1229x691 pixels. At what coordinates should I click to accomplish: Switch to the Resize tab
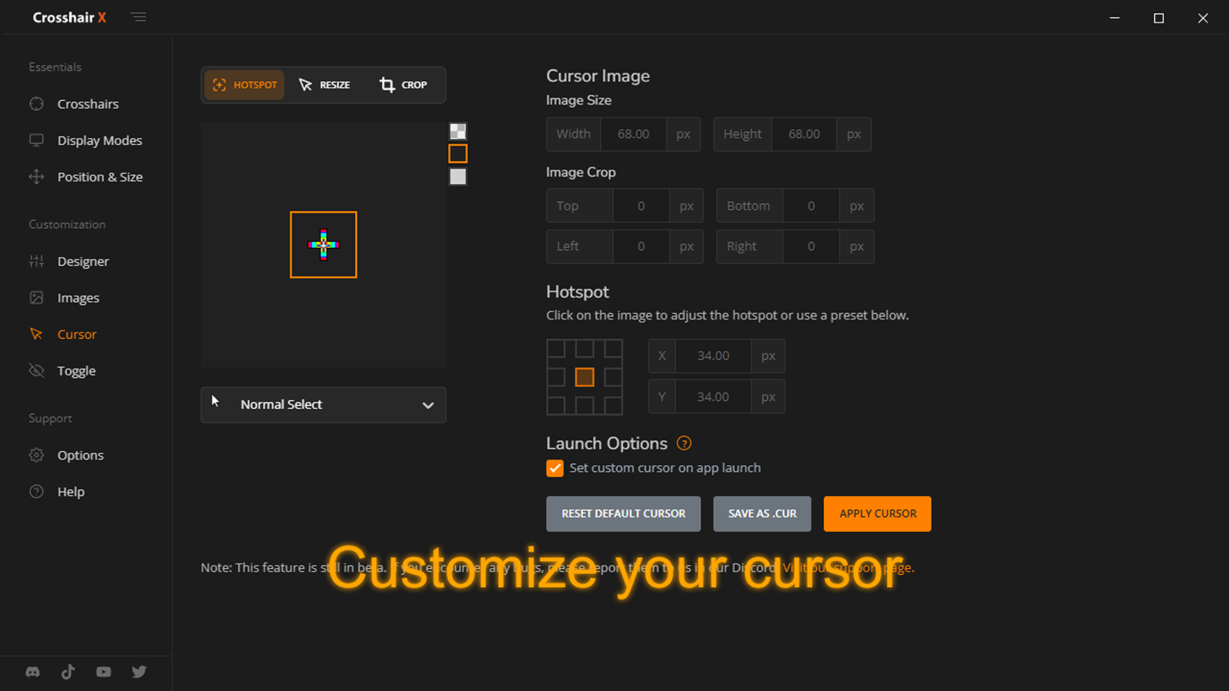pyautogui.click(x=325, y=84)
